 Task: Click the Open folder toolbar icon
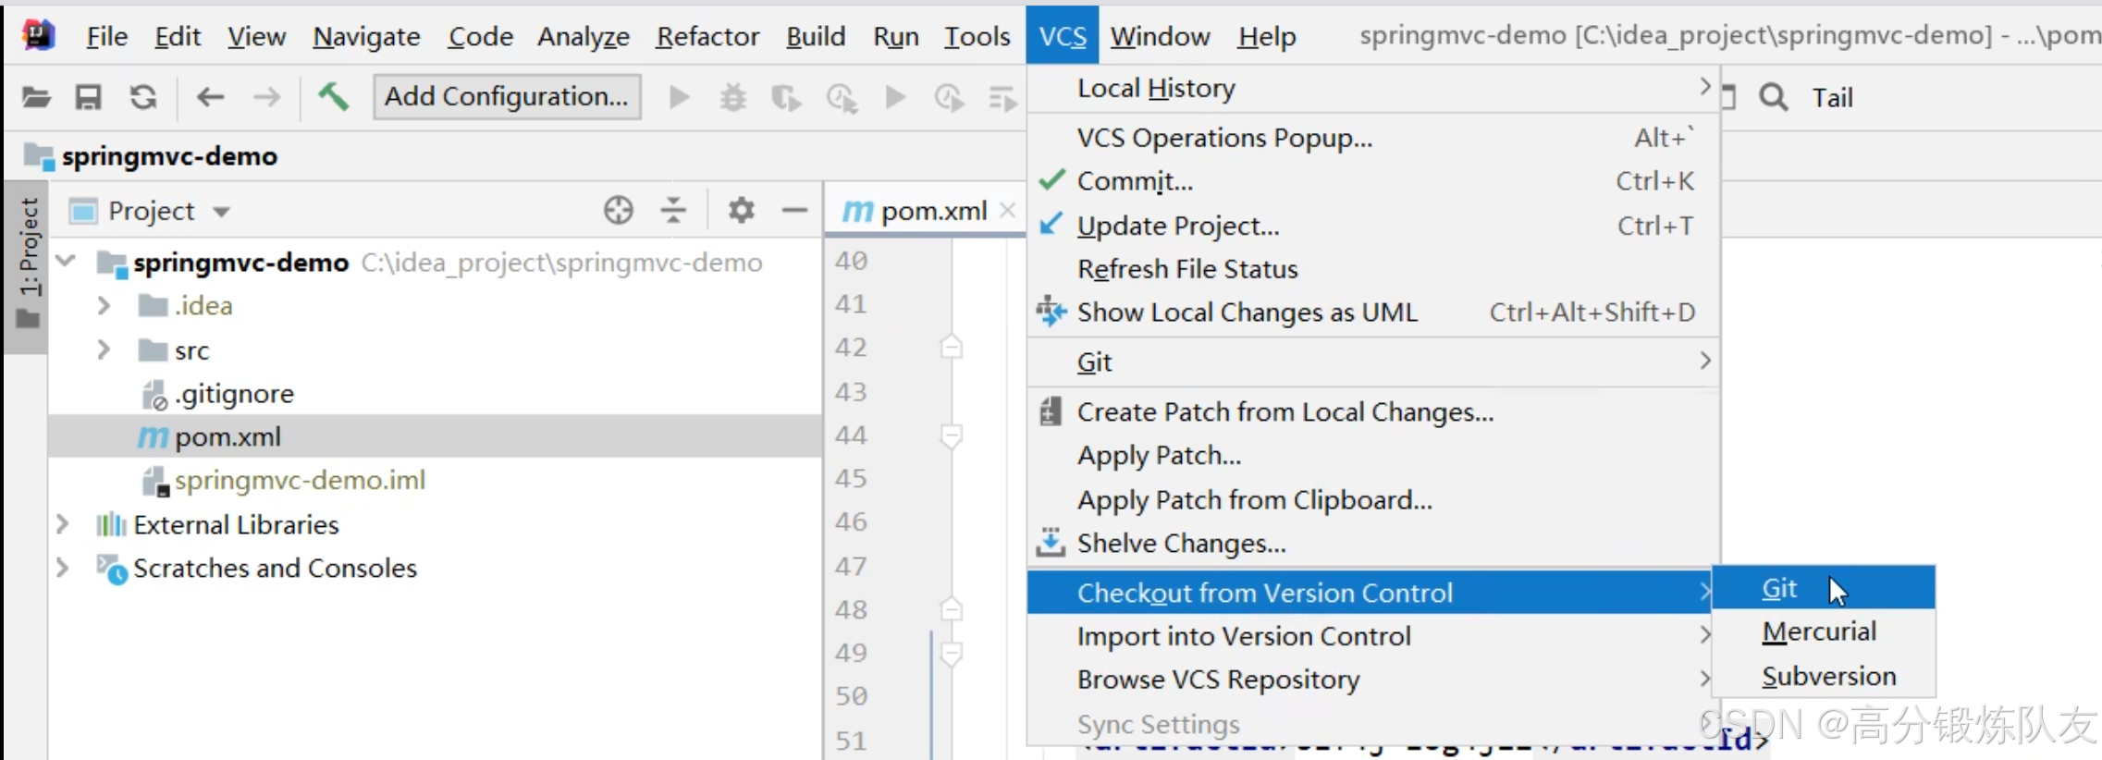[x=36, y=97]
